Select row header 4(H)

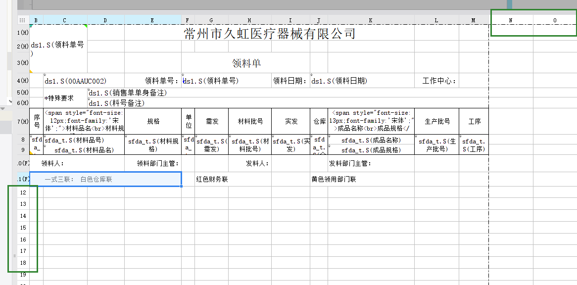click(23, 81)
